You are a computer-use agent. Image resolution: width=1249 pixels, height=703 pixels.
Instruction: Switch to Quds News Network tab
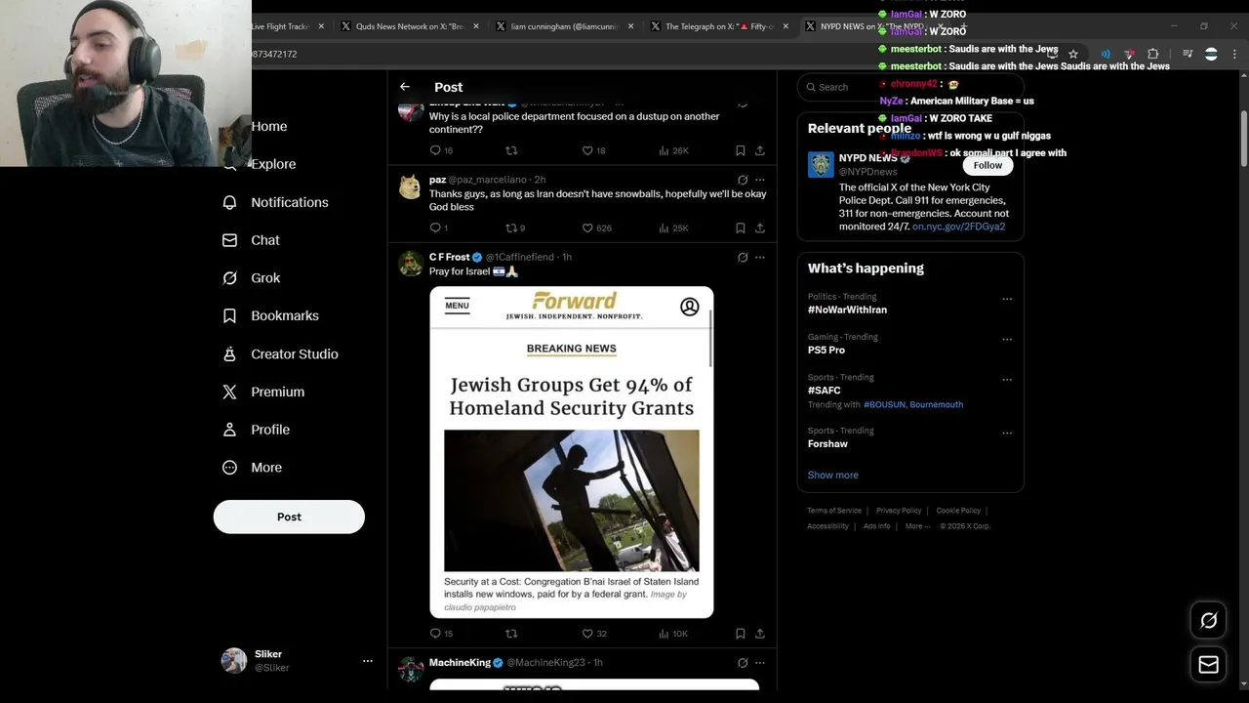pos(409,26)
